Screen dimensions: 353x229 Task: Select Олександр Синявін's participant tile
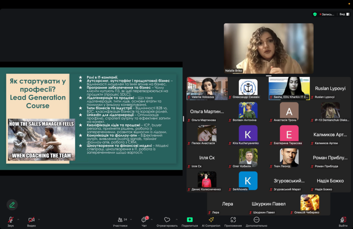click(x=248, y=89)
